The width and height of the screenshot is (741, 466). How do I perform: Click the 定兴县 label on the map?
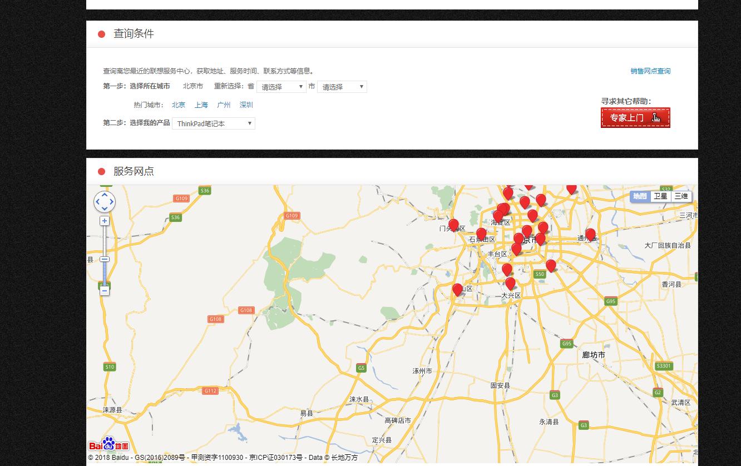click(x=382, y=440)
